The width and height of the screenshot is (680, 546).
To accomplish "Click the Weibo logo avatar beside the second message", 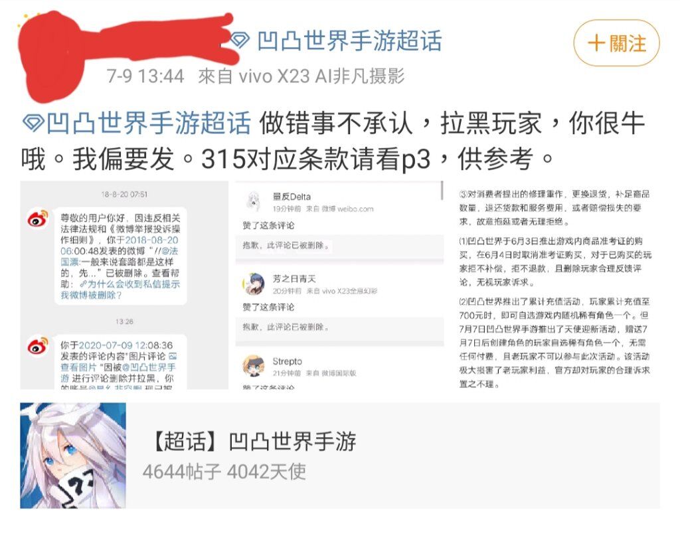I will pyautogui.click(x=38, y=345).
